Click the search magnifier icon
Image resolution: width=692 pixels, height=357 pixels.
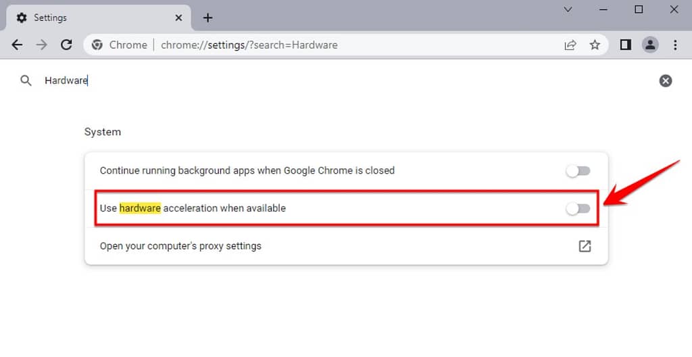26,80
